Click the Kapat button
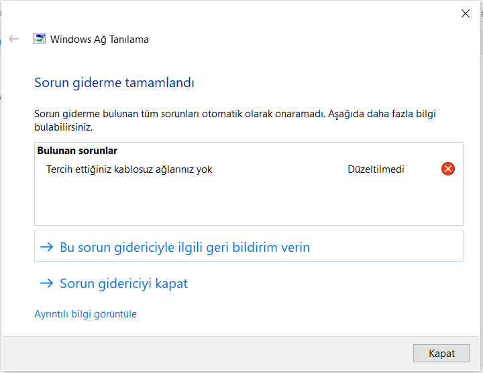 pos(441,354)
